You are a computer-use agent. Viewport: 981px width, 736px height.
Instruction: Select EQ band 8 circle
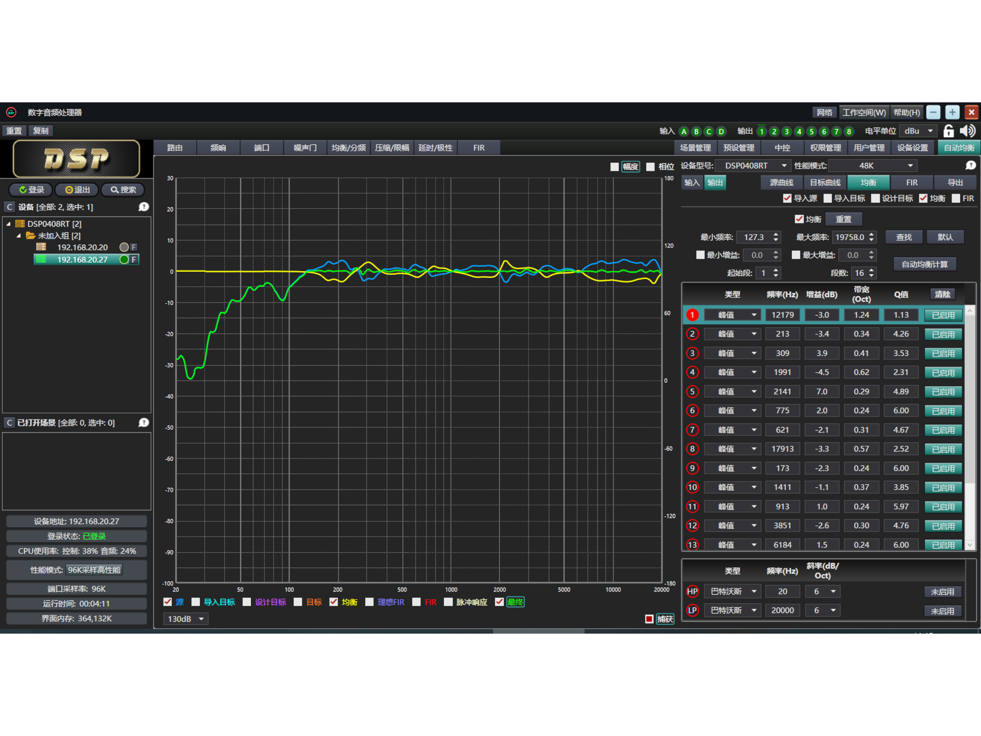(x=692, y=449)
